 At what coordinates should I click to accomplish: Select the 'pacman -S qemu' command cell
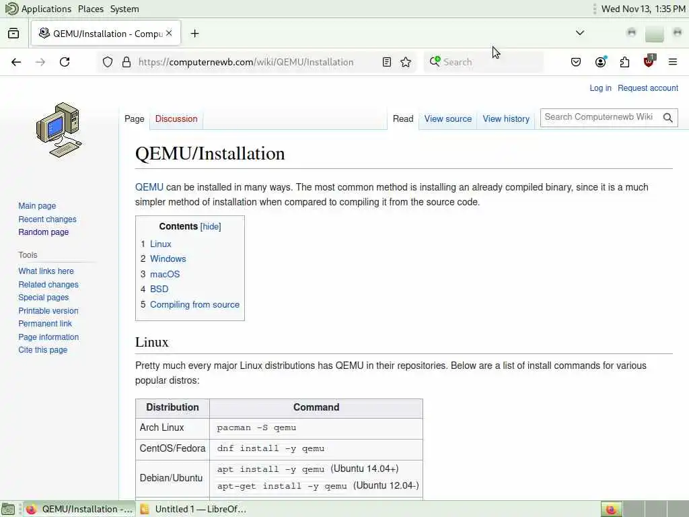point(316,428)
